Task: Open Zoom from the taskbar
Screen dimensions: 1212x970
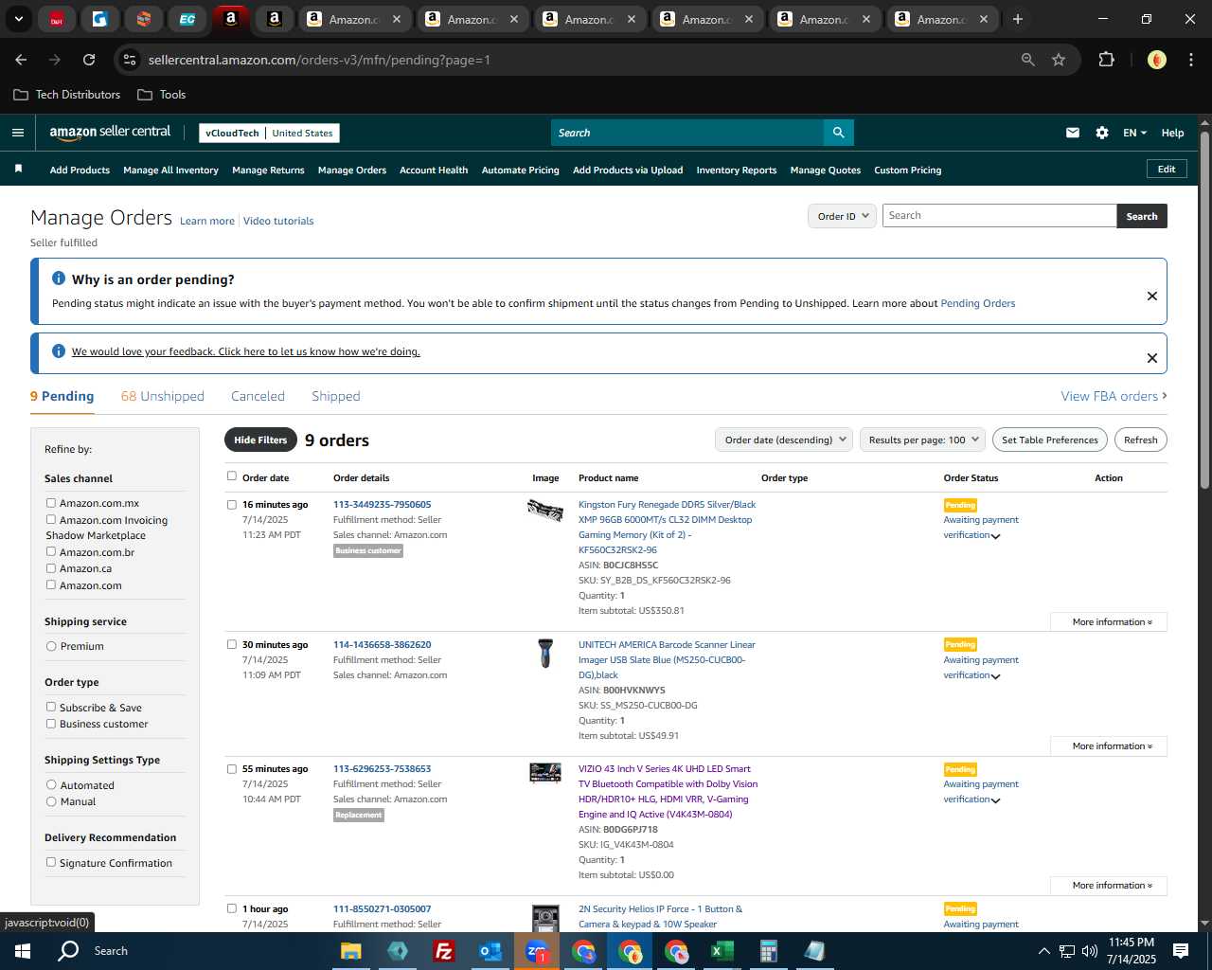Action: point(536,951)
